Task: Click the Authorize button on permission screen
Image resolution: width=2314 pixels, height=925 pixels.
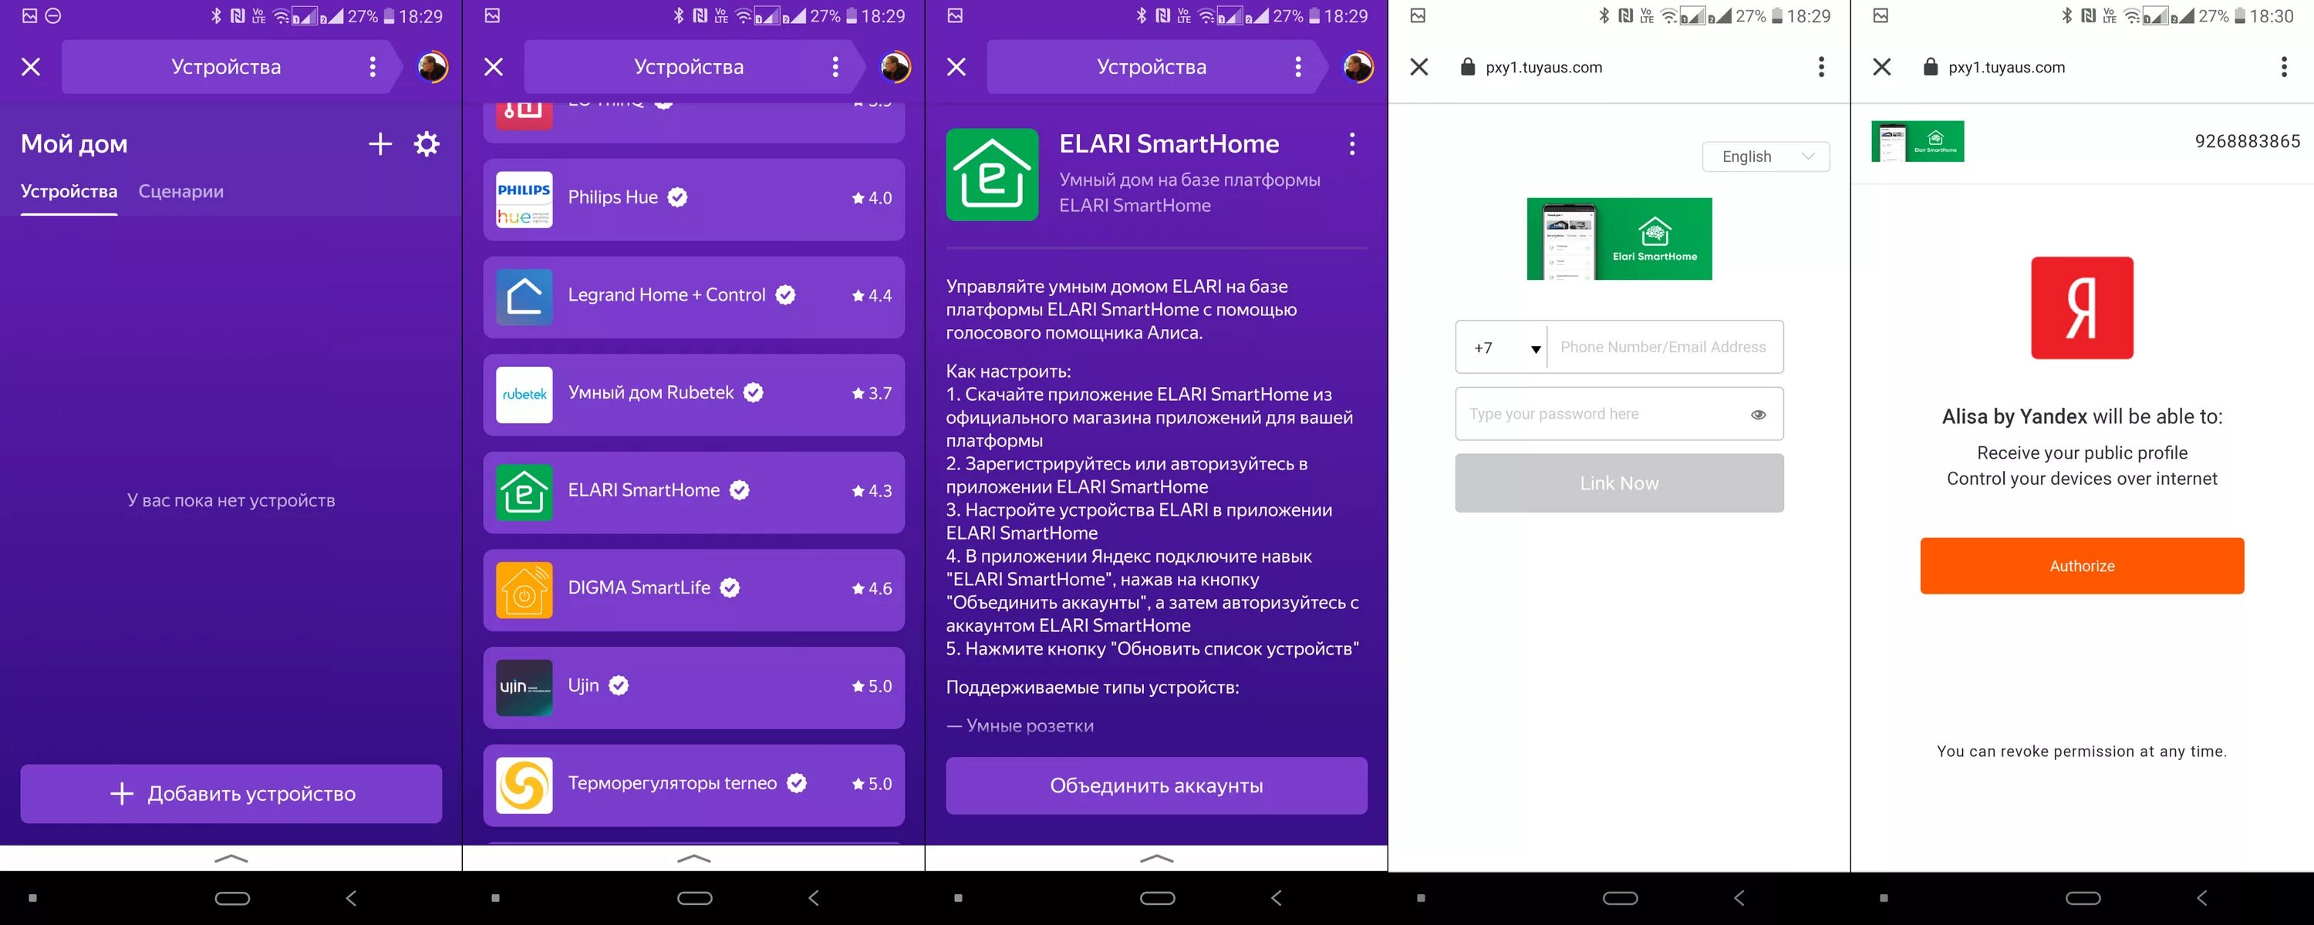Action: coord(2083,565)
